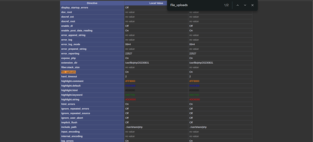The height and width of the screenshot is (142, 313).
Task: Select the error_prepend_string directive
Action: coord(74,49)
